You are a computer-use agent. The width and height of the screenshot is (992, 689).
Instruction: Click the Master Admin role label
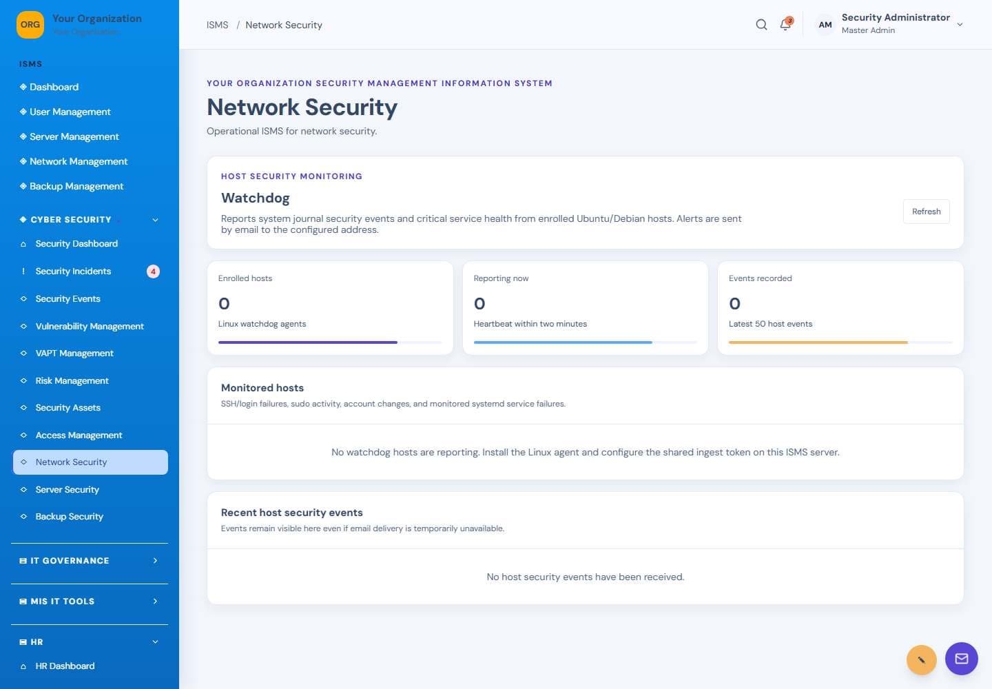pyautogui.click(x=868, y=30)
